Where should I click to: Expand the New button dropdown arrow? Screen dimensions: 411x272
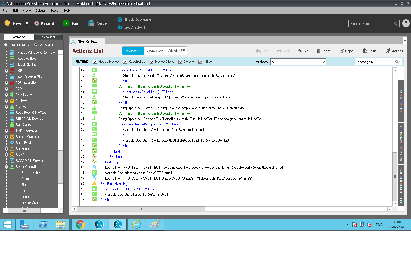click(x=27, y=23)
